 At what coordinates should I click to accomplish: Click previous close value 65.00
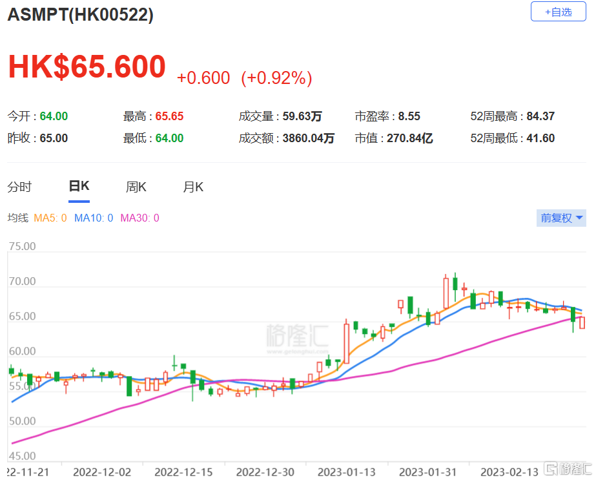[54, 138]
